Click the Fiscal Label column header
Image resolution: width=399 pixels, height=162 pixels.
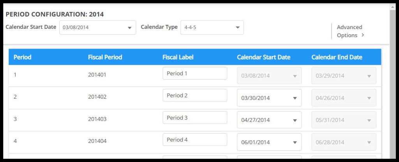tap(178, 57)
